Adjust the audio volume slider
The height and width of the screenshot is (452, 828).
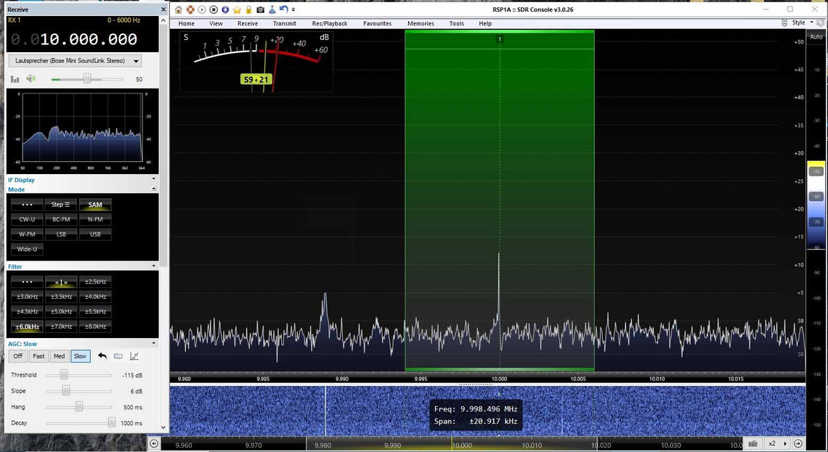pyautogui.click(x=87, y=79)
